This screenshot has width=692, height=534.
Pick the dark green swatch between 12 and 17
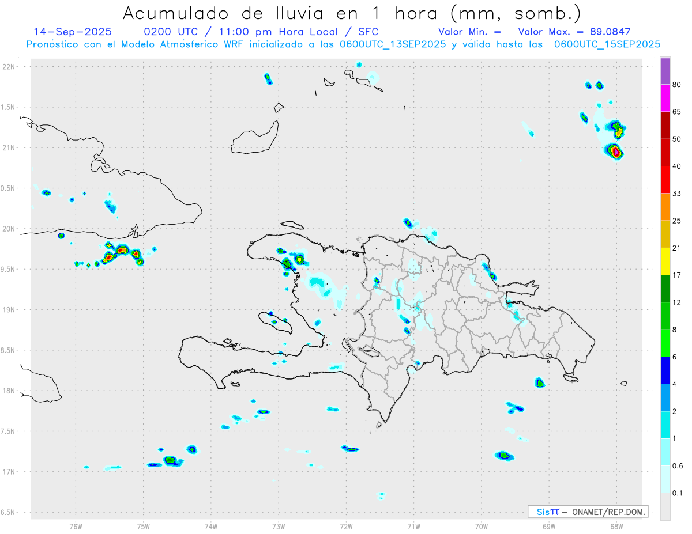pos(665,289)
